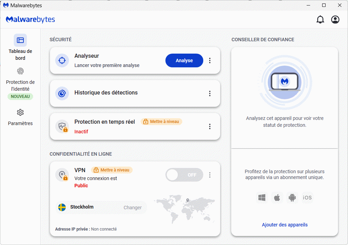Click the NOUVEAU badge

click(20, 97)
